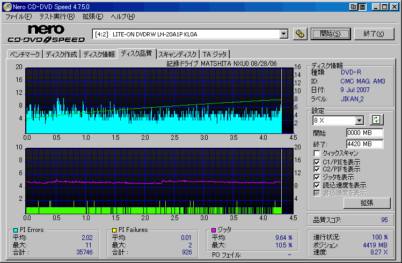Click the disc type value DVD-R
The image size is (402, 263).
click(350, 72)
